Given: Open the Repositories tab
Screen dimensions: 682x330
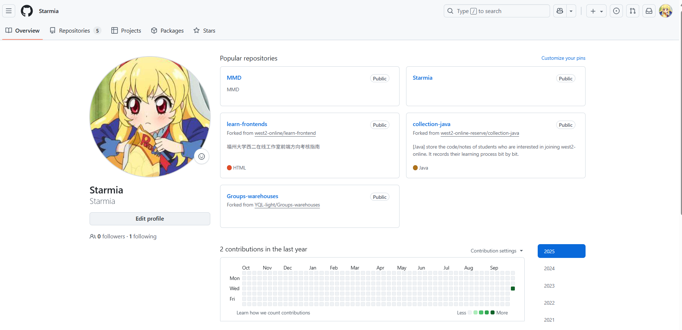Looking at the screenshot, I should tap(75, 31).
